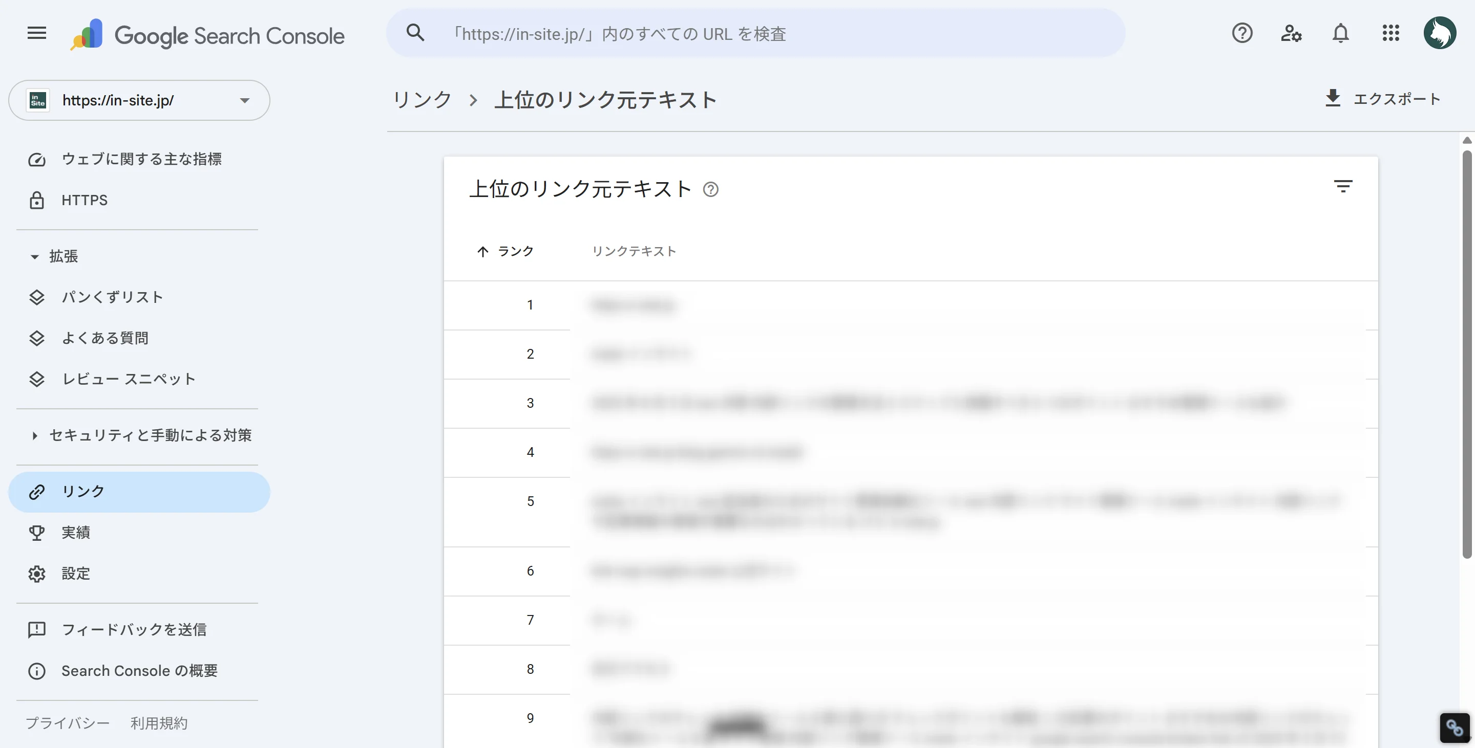This screenshot has height=748, width=1475.
Task: Open the プライバシー link
Action: [67, 723]
